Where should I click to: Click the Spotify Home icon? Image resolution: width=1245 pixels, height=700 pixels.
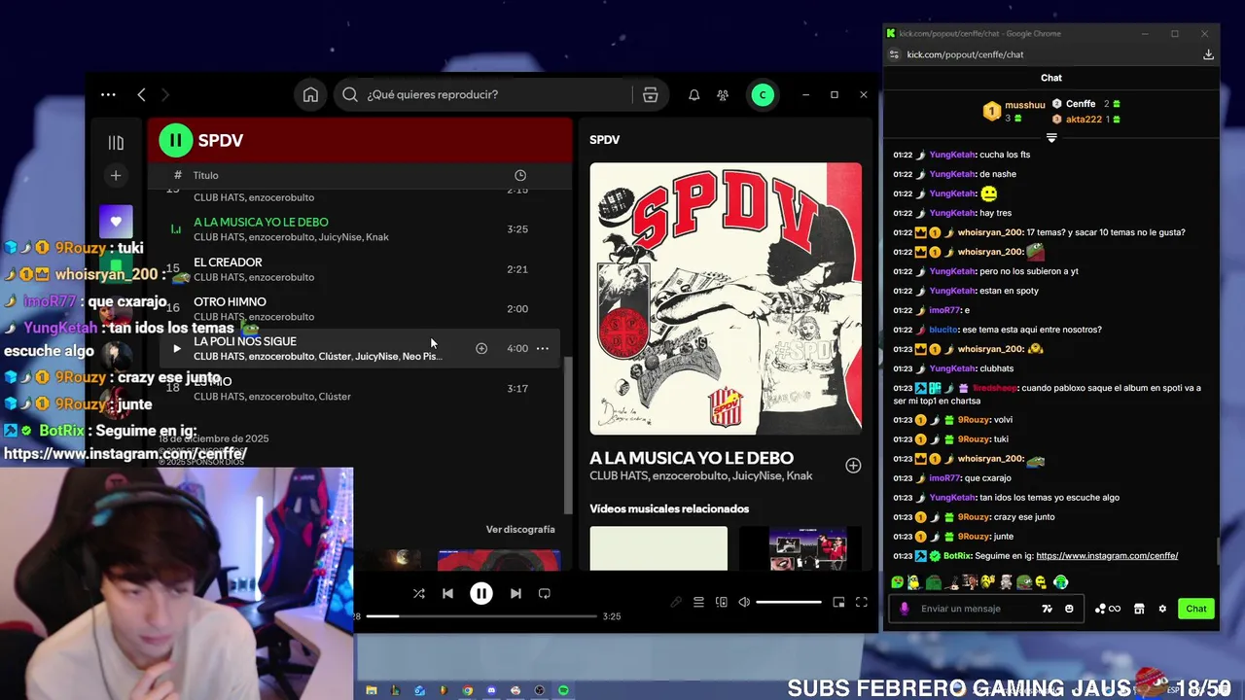(310, 94)
